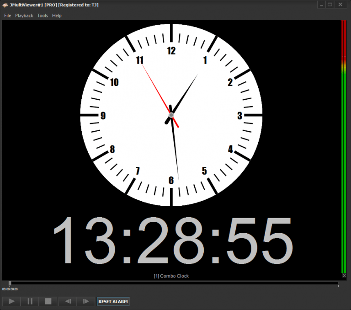This screenshot has width=351, height=310.
Task: Click the 00:00:00.00 timecode readout
Action: click(x=10, y=289)
